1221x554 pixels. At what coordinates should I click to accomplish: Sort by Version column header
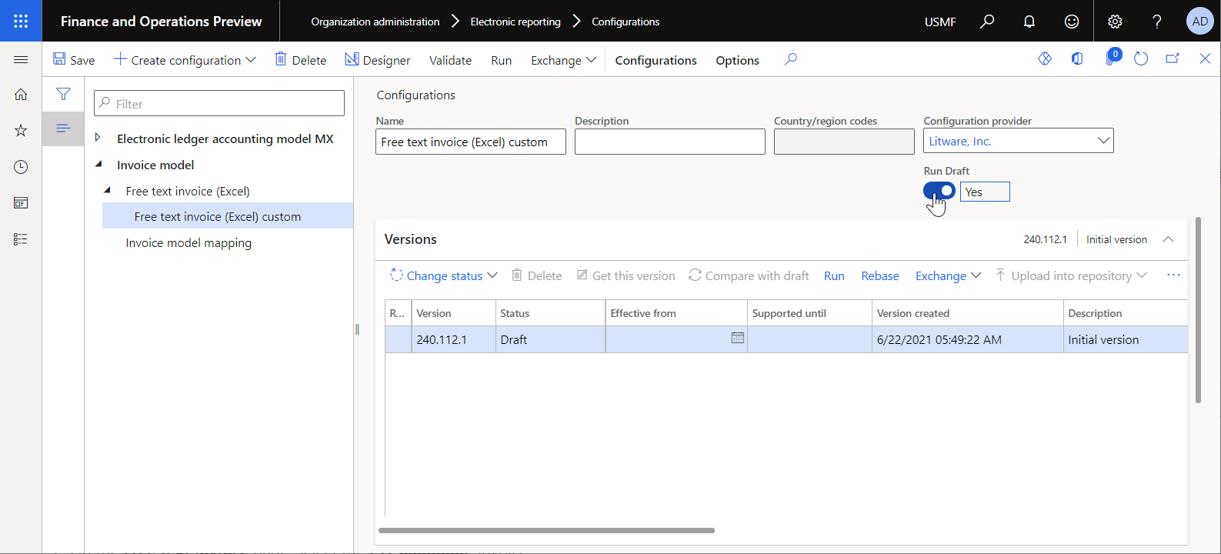point(453,313)
